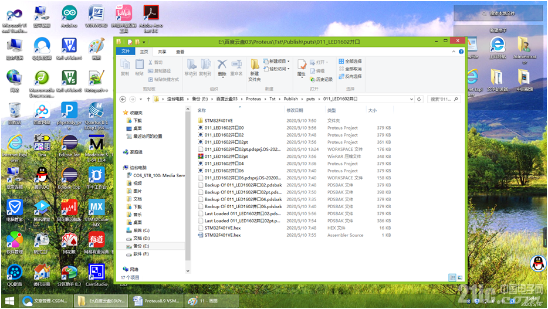
Task: Click Publish in the address breadcrumb
Action: pos(290,99)
